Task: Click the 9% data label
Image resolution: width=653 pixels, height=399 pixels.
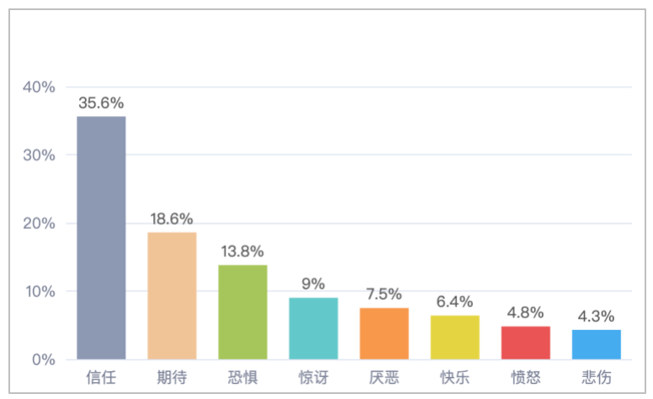Action: [x=313, y=285]
